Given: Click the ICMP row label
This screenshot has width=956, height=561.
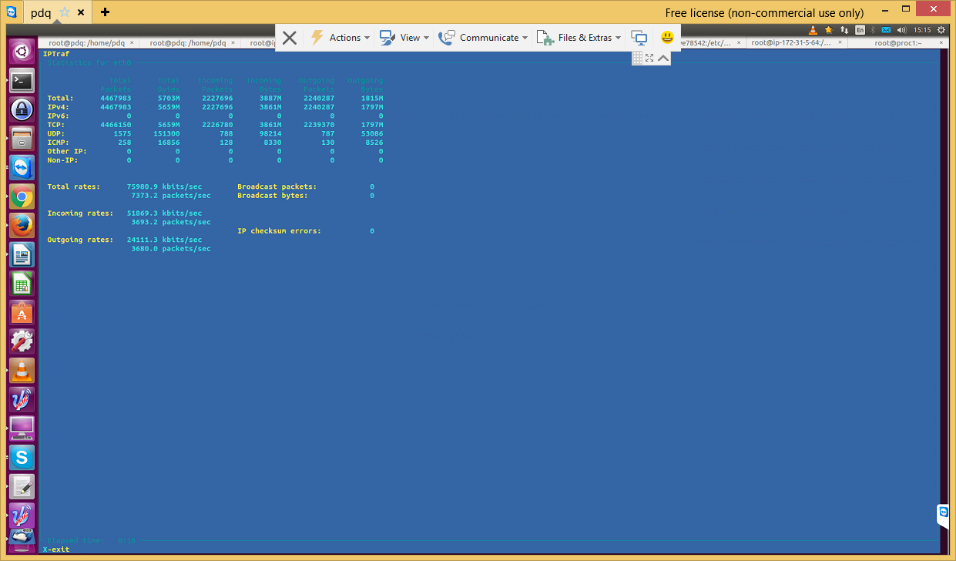Looking at the screenshot, I should coord(59,143).
